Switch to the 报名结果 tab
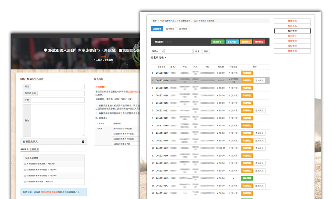Viewport: 332px width, 199px height. (183, 29)
